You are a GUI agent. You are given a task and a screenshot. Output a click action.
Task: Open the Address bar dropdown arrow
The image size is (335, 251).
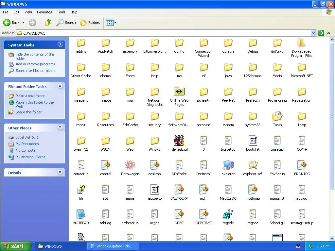313,33
